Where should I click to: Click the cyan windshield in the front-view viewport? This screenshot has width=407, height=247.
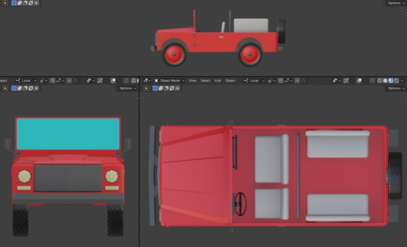(x=68, y=134)
